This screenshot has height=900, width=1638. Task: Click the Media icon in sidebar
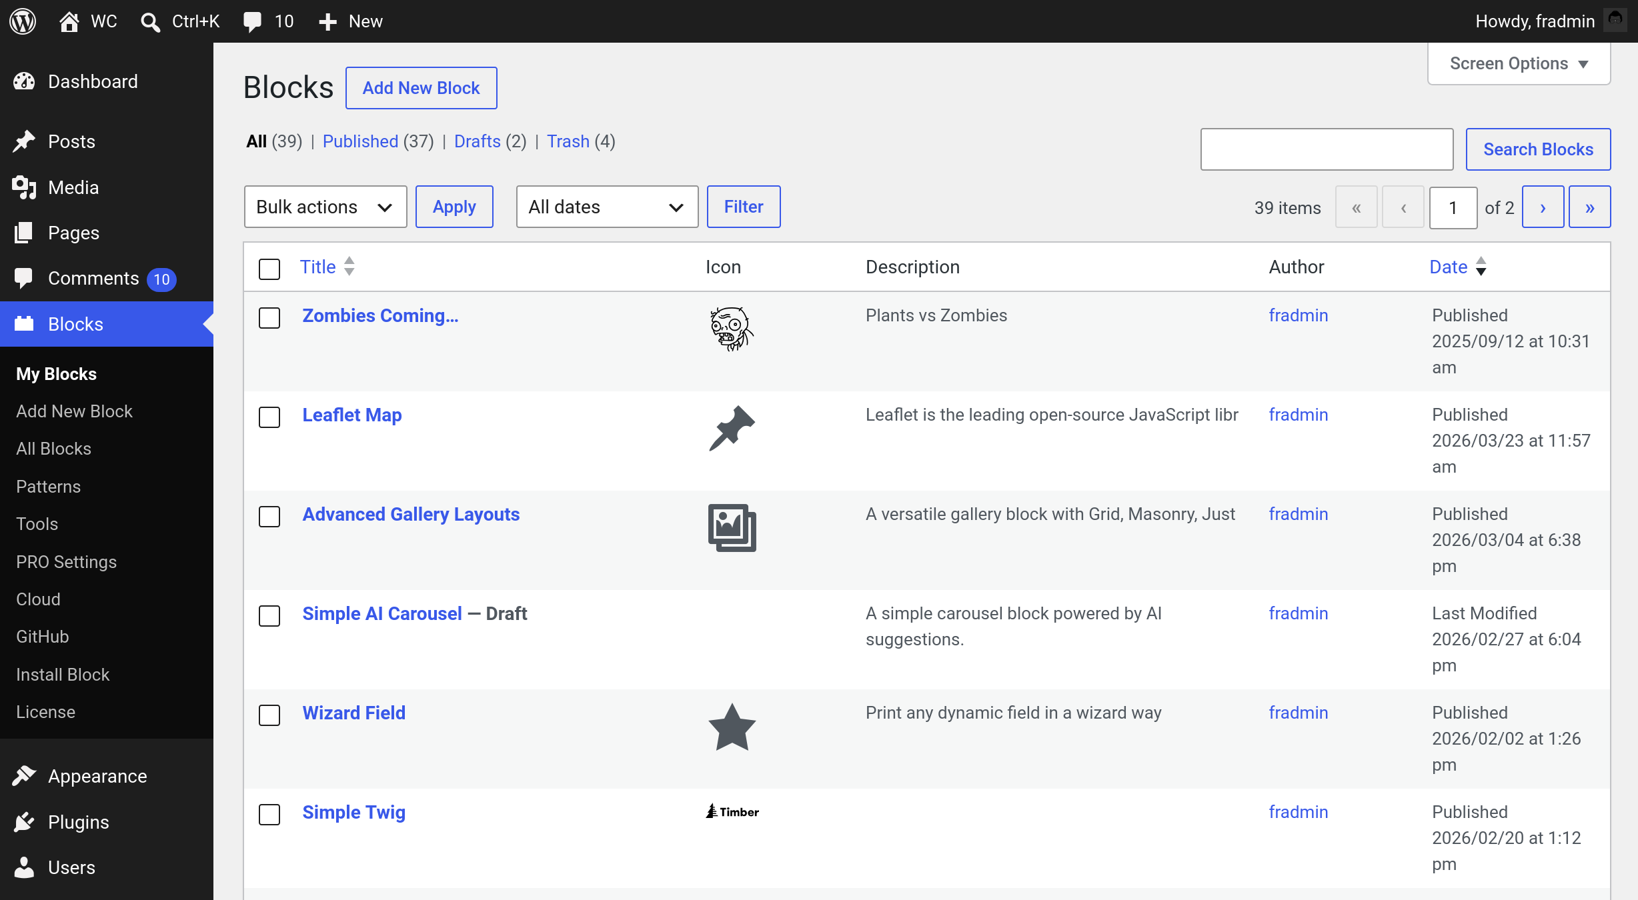coord(24,187)
